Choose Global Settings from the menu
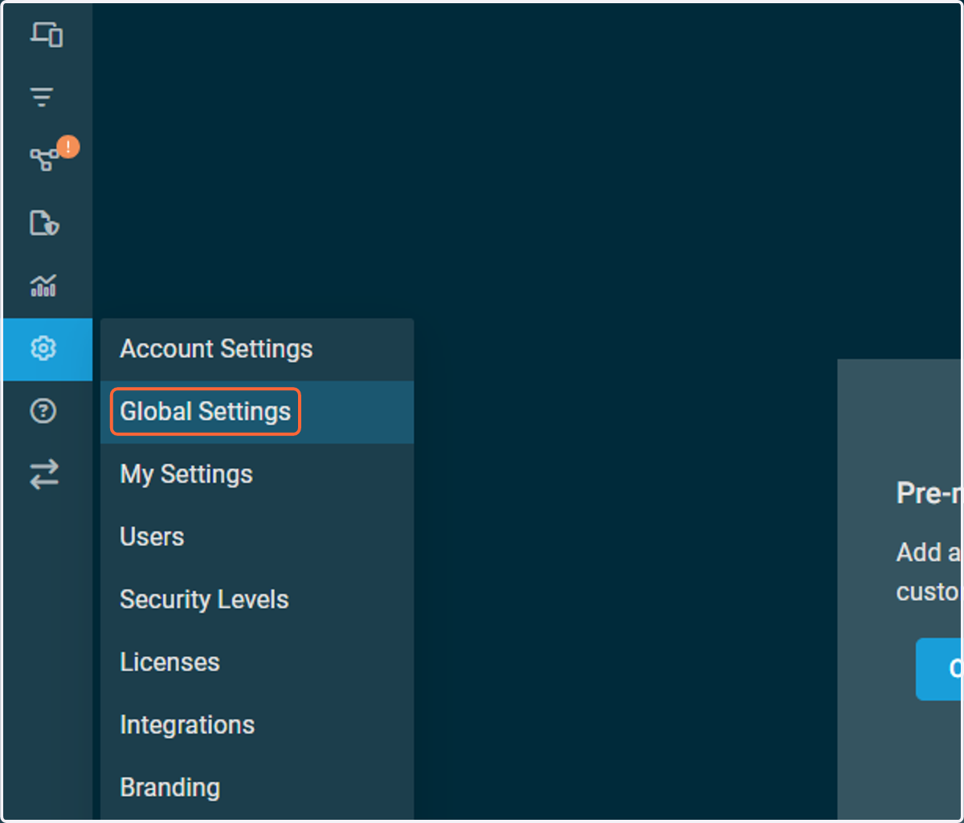This screenshot has width=964, height=823. 257,412
